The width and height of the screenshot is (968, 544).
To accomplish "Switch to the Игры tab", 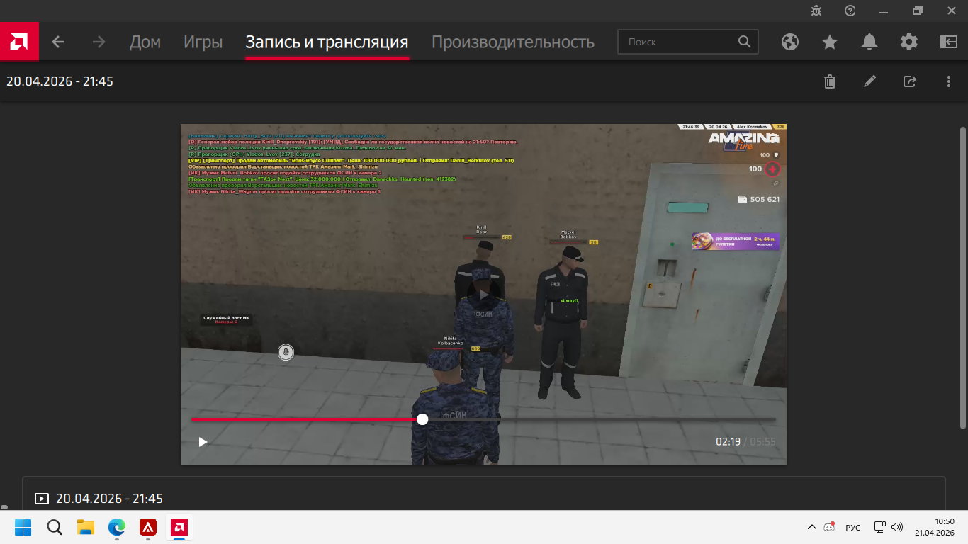I will (x=203, y=42).
